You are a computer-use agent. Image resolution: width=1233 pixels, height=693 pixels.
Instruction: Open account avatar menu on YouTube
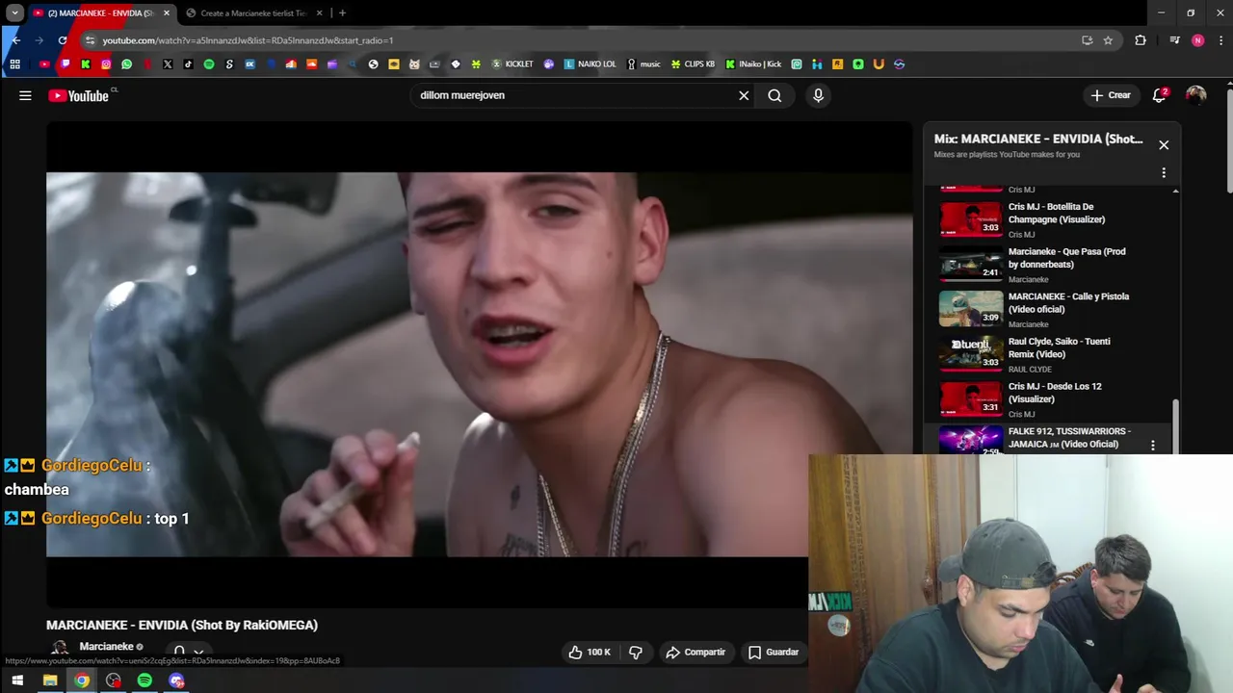click(1196, 95)
